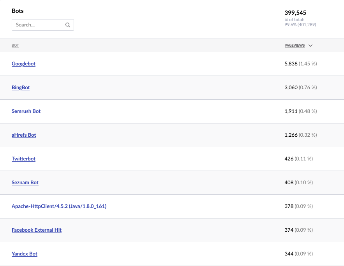Open the Seznam Bot link
This screenshot has height=266, width=344.
[25, 182]
